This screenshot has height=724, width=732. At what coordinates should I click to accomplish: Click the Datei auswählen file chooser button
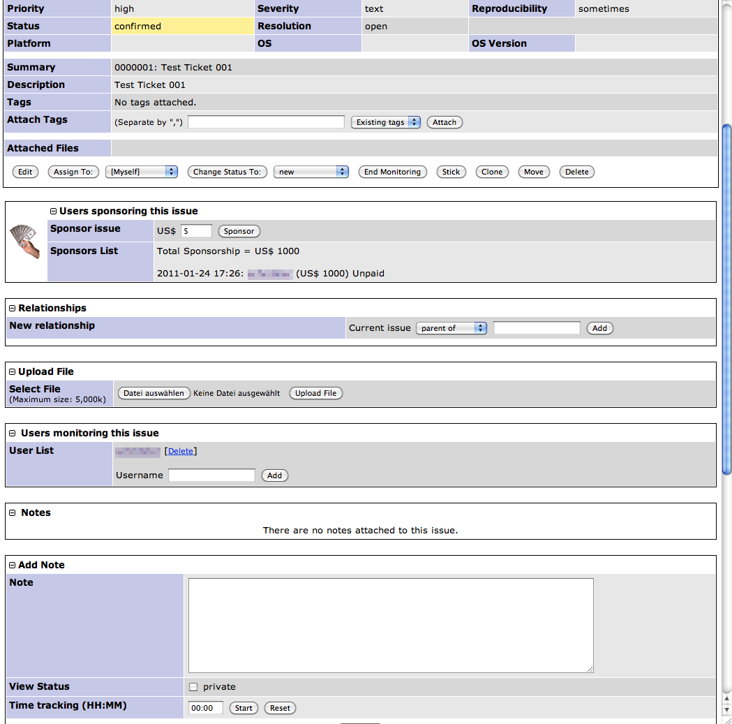tap(154, 393)
